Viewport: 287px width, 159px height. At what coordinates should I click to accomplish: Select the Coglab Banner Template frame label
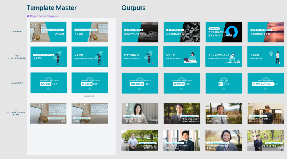click(44, 16)
